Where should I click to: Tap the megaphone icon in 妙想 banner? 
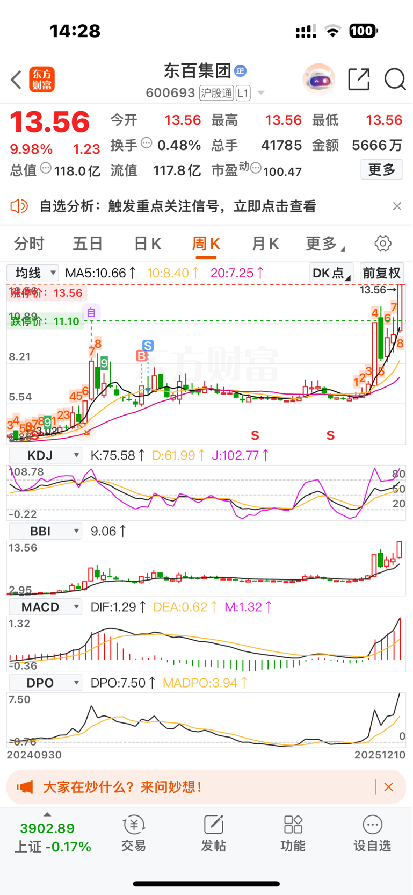[x=25, y=787]
